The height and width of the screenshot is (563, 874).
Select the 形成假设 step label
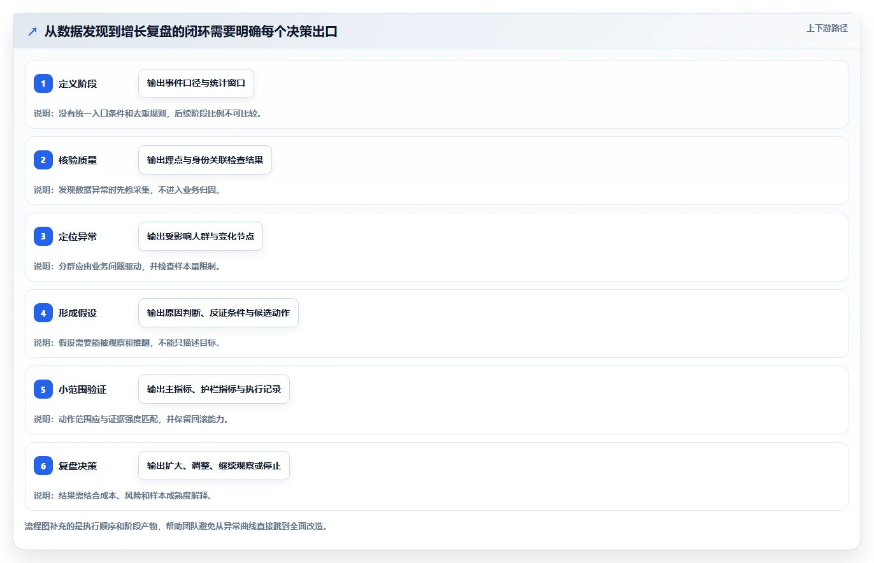[78, 313]
